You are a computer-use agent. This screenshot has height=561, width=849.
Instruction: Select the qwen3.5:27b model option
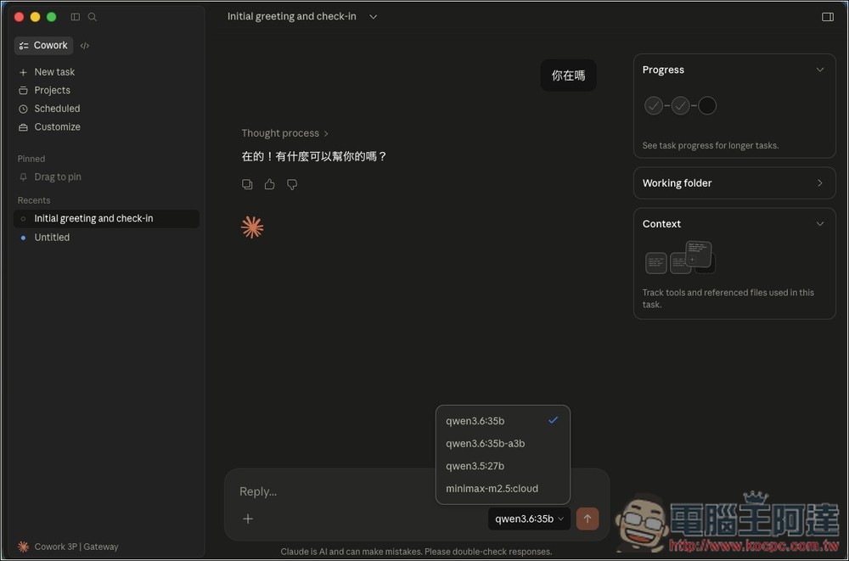click(x=475, y=465)
